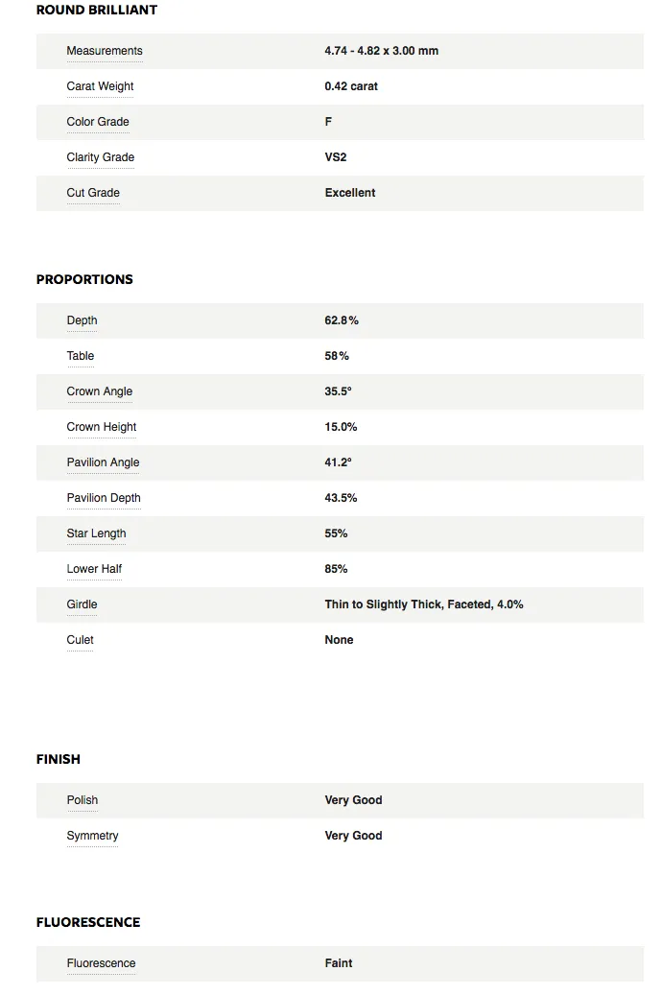Open Crown Angle definition
This screenshot has height=995, width=662.
100,391
